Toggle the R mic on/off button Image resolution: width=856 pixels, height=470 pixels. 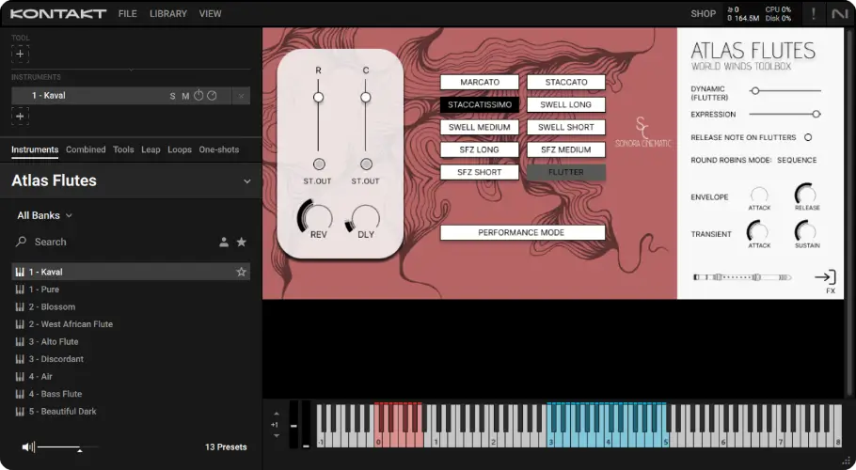pyautogui.click(x=319, y=164)
